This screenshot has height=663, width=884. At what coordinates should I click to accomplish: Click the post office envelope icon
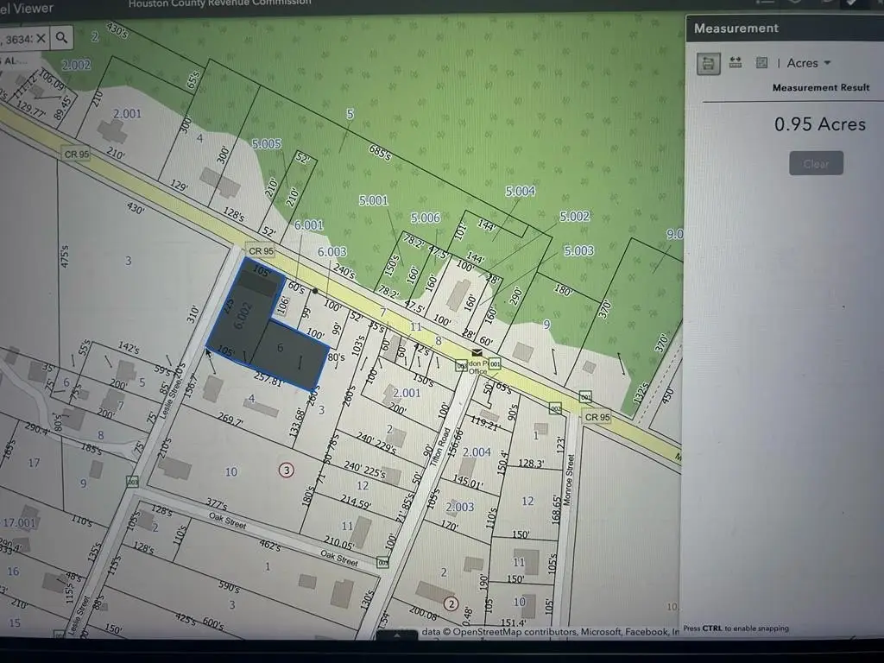[x=476, y=352]
